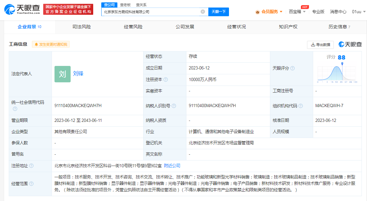The height and width of the screenshot is (201, 367).
Task: Select the 其他有限责任公司 company type
Action: pos(71,132)
